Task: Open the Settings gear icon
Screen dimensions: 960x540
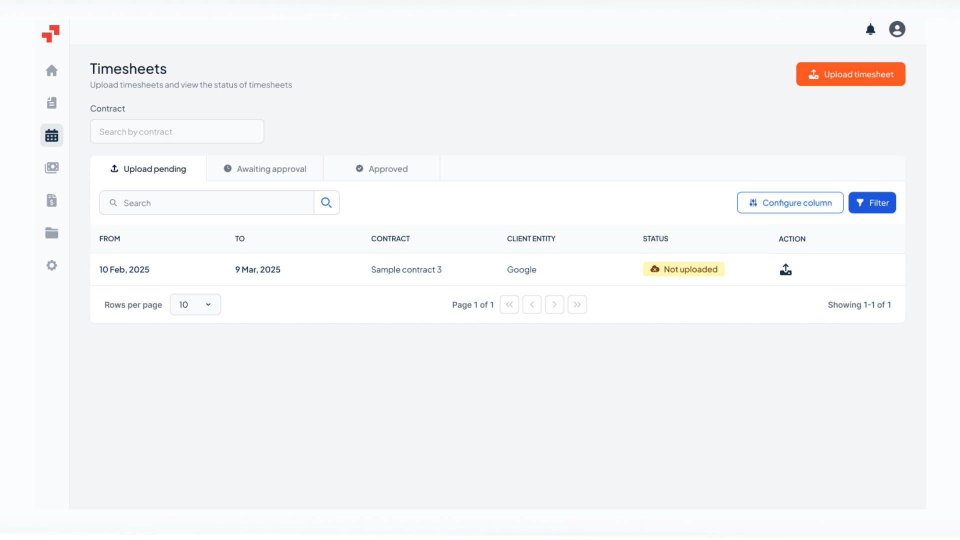Action: (x=51, y=265)
